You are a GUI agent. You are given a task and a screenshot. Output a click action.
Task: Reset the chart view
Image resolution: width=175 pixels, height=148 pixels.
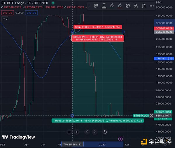click(x=105, y=132)
